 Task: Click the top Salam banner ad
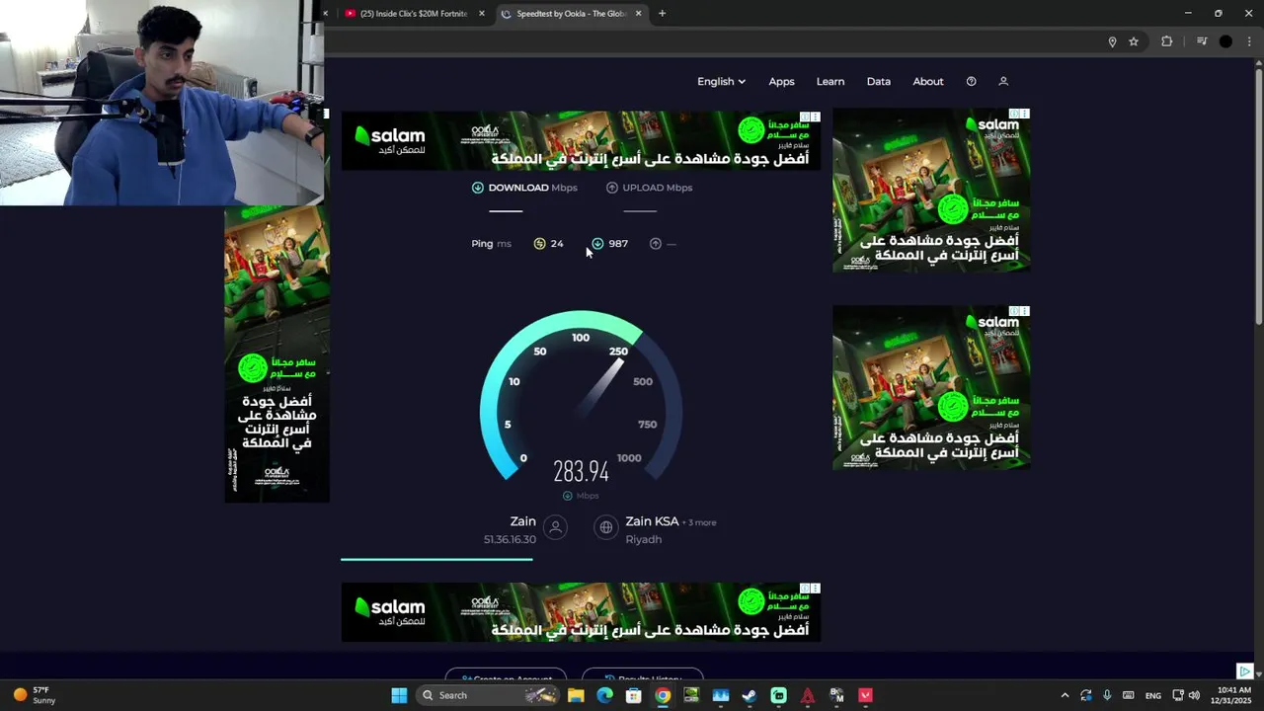581,139
